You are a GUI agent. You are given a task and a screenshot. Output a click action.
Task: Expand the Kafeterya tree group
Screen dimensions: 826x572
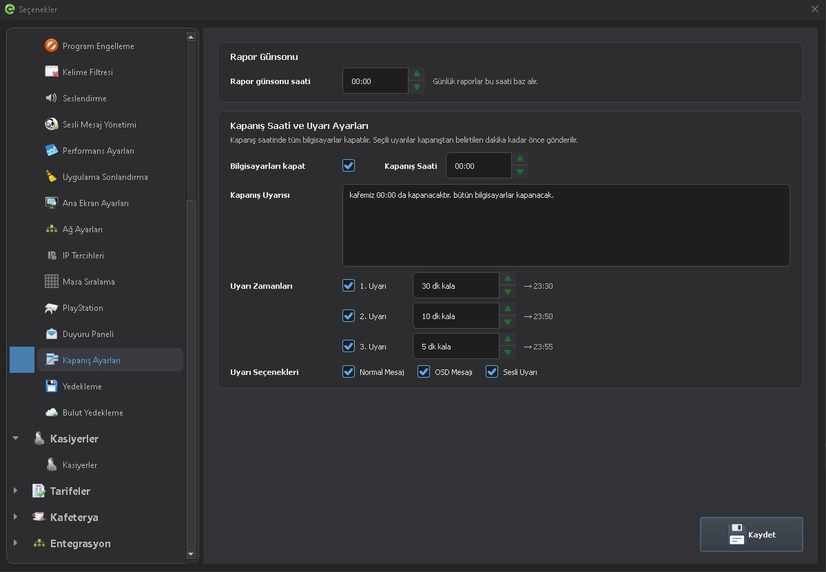coord(16,517)
